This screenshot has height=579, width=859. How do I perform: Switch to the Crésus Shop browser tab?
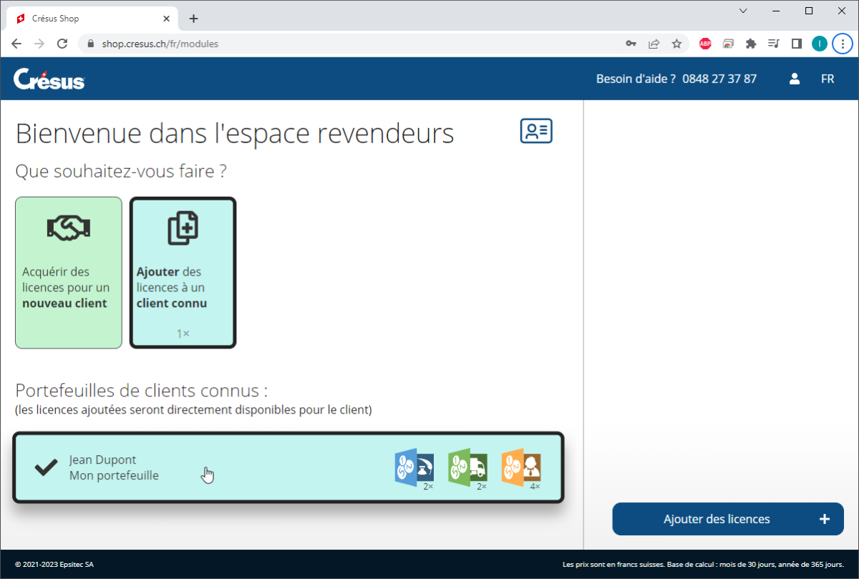coord(86,19)
